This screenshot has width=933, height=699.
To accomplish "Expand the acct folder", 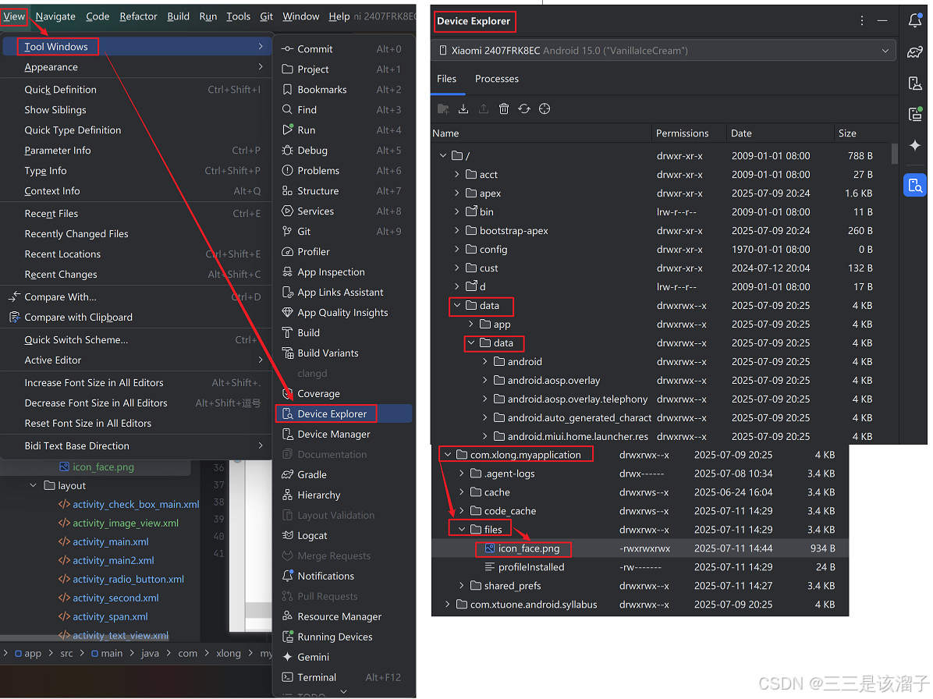I will [456, 174].
